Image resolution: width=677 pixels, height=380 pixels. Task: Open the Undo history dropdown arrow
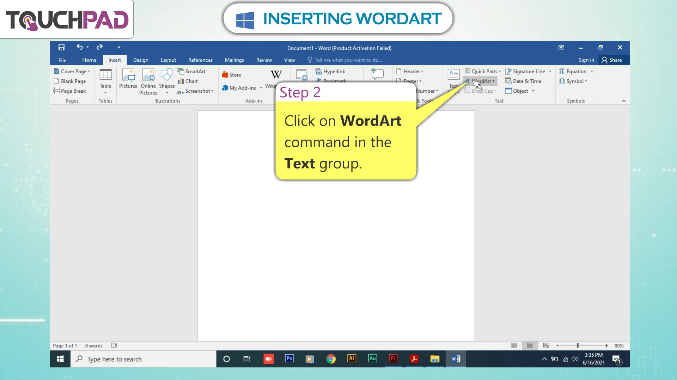coord(87,47)
